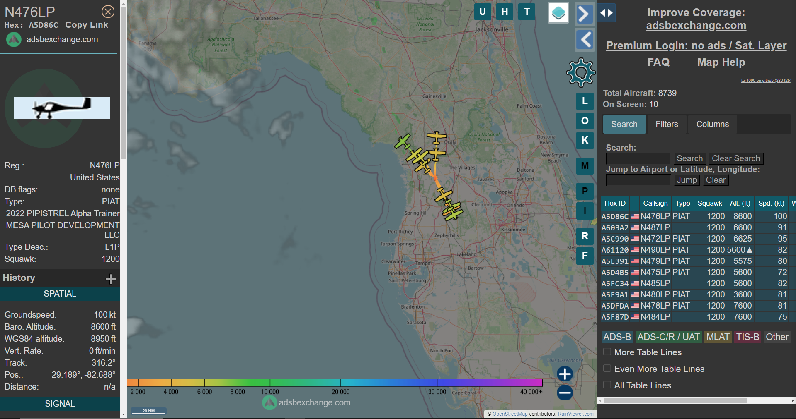Click the info panel vertical scrollbar

coord(124,83)
